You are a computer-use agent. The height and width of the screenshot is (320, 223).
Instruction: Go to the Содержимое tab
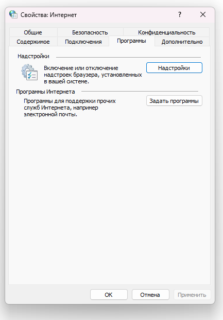33,42
